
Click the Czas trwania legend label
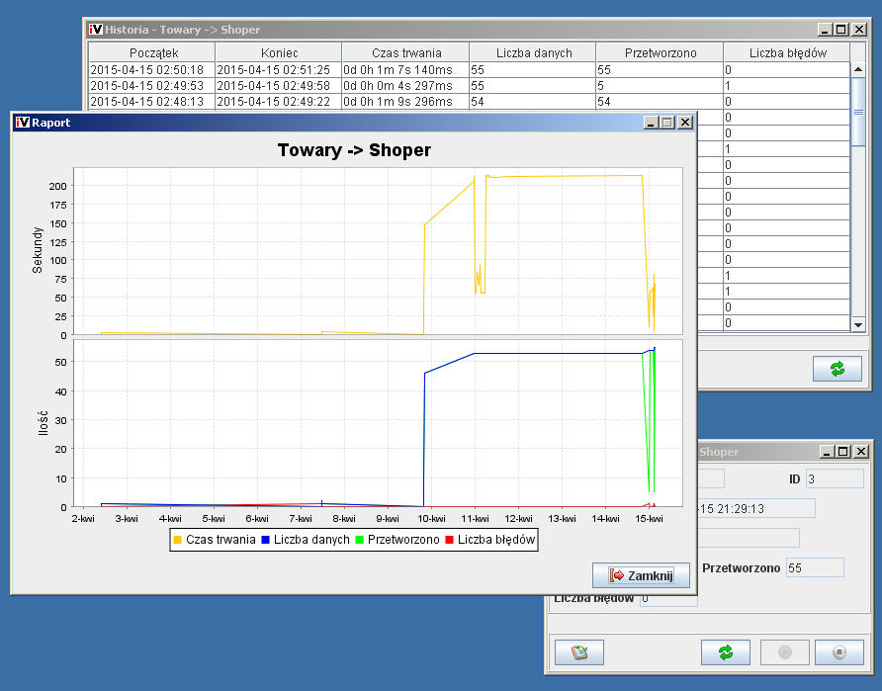[x=220, y=540]
